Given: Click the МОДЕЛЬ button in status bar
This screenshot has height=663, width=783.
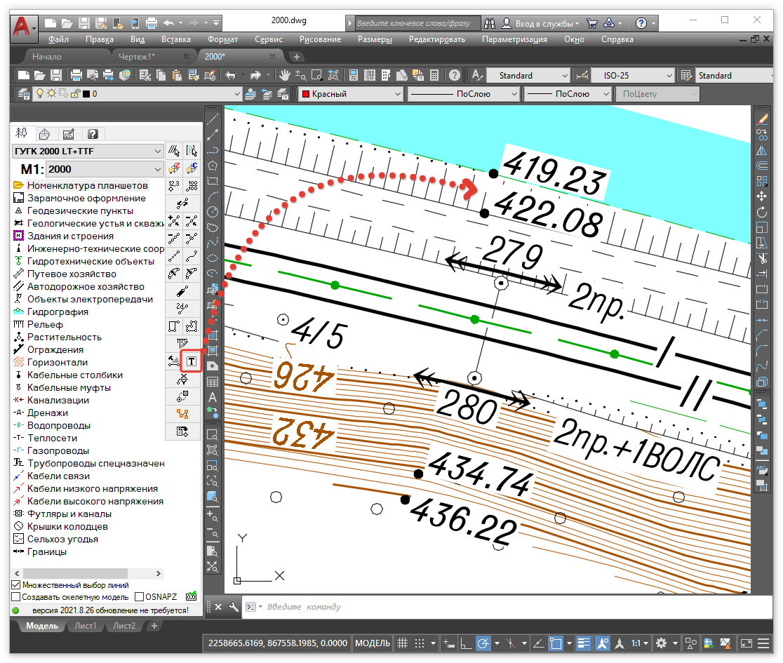Looking at the screenshot, I should [x=373, y=643].
